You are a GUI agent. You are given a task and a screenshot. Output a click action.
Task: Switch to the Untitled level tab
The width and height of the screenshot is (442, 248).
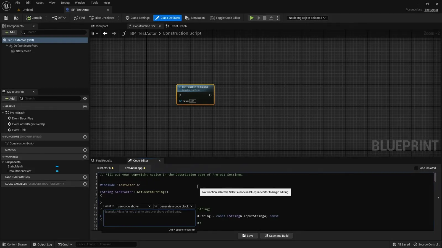click(28, 10)
